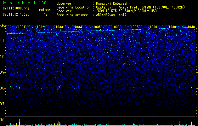198x126 pixels.
Task: Click time marker 1033
Action: [59, 27]
